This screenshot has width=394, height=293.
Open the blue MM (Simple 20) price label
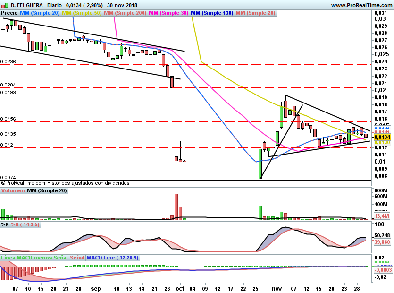click(40, 13)
